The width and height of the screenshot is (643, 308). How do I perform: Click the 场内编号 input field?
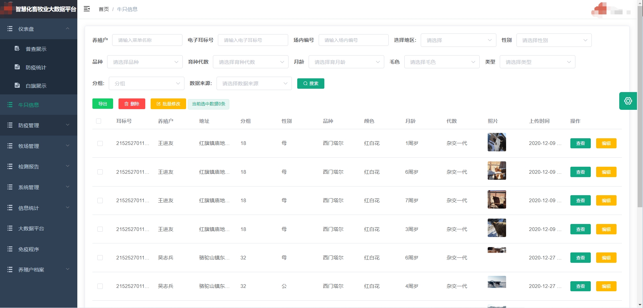(353, 40)
